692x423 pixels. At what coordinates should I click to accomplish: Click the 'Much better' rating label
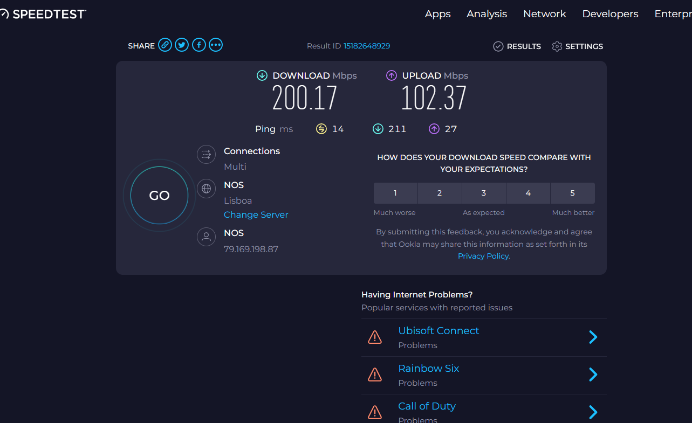point(573,213)
